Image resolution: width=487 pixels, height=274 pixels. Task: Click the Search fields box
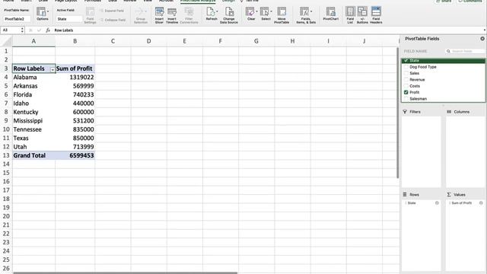(x=465, y=51)
